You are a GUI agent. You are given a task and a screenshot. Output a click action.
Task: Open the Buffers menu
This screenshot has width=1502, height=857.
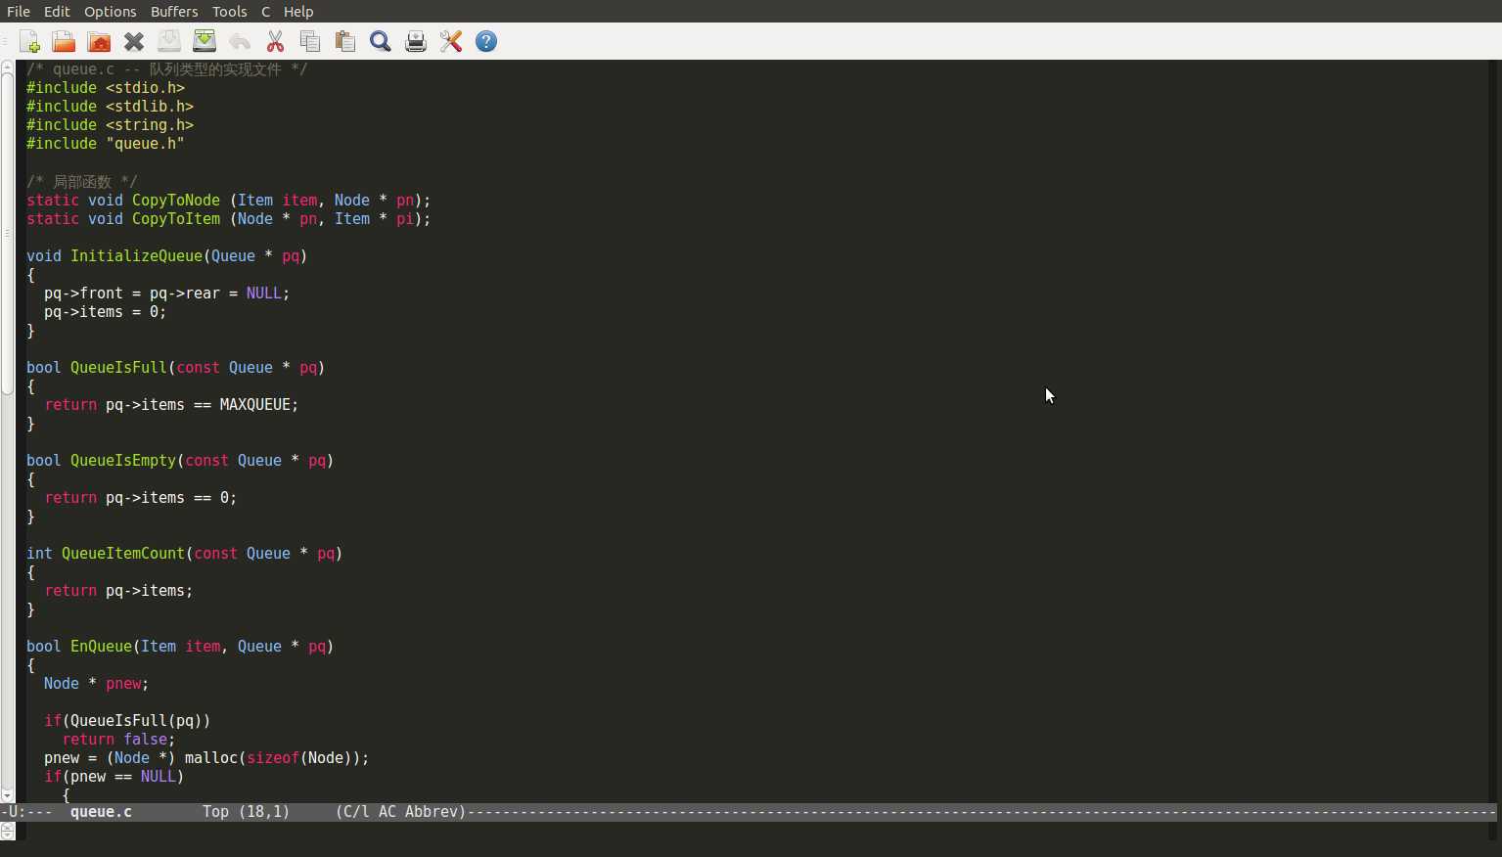[x=174, y=12]
